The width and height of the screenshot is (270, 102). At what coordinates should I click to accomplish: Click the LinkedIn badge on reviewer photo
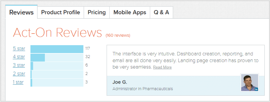pyautogui.click(x=256, y=89)
